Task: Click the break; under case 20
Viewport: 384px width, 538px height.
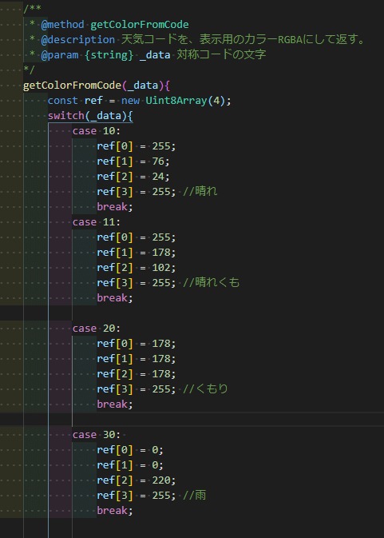Action: (x=115, y=404)
